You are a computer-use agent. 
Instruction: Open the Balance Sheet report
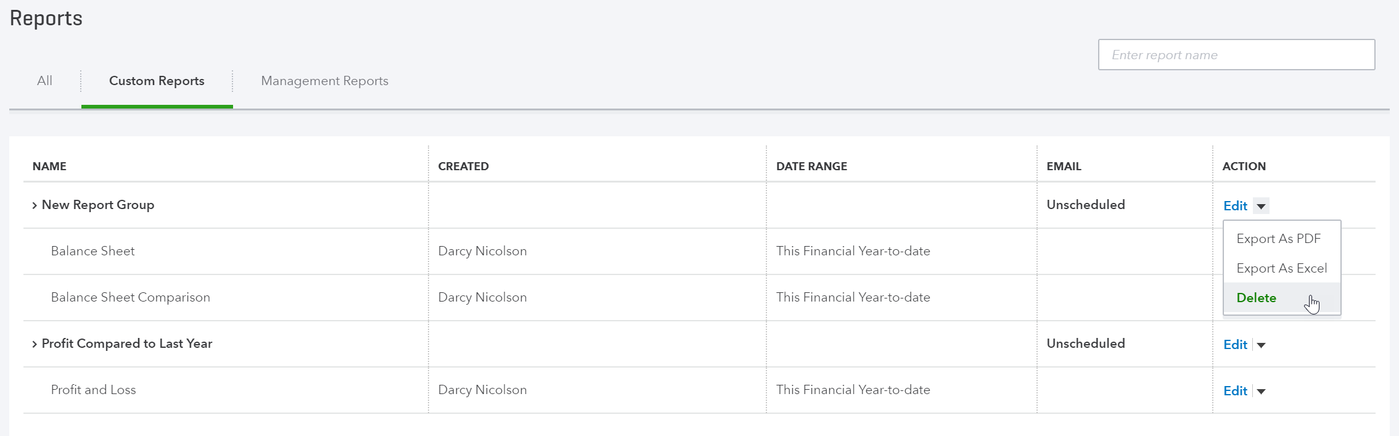point(92,251)
